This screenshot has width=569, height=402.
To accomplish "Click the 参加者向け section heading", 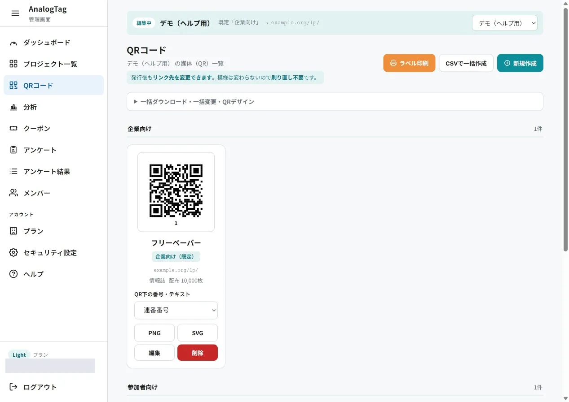I will [x=142, y=387].
